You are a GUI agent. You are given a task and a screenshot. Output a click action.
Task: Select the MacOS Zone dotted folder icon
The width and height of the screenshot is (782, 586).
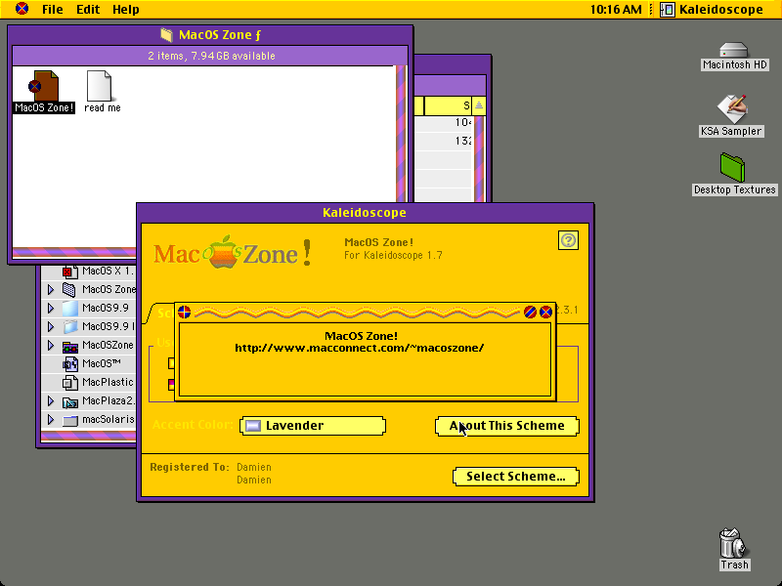(x=69, y=289)
